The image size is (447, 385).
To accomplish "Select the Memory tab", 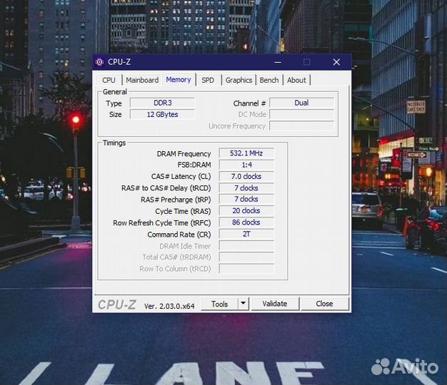I will tap(179, 80).
